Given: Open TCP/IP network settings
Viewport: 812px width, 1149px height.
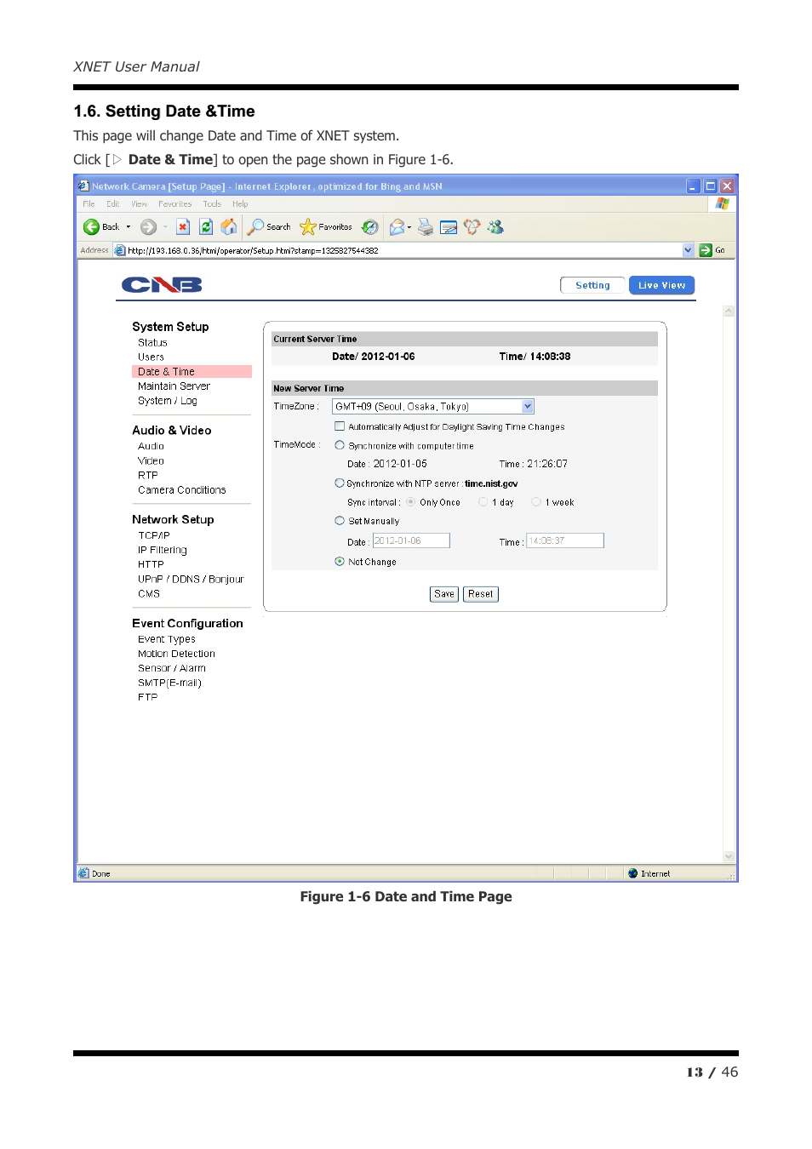Looking at the screenshot, I should click(154, 535).
